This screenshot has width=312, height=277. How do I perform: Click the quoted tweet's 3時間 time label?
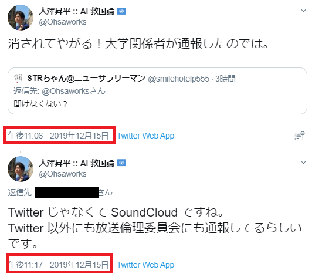pos(225,79)
